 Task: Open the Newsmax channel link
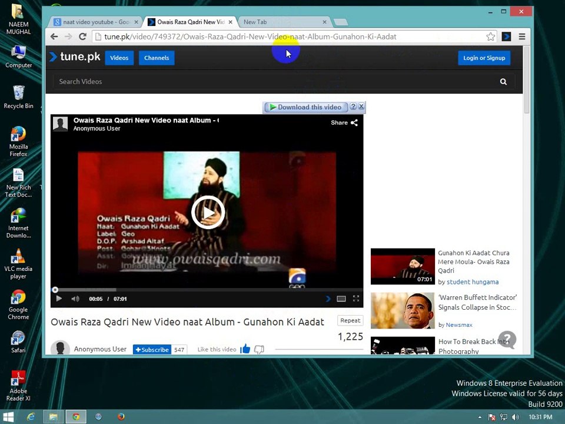[458, 325]
